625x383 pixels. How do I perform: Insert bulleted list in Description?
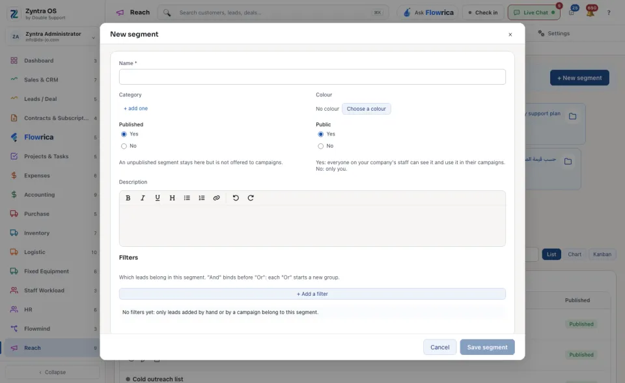tap(187, 198)
